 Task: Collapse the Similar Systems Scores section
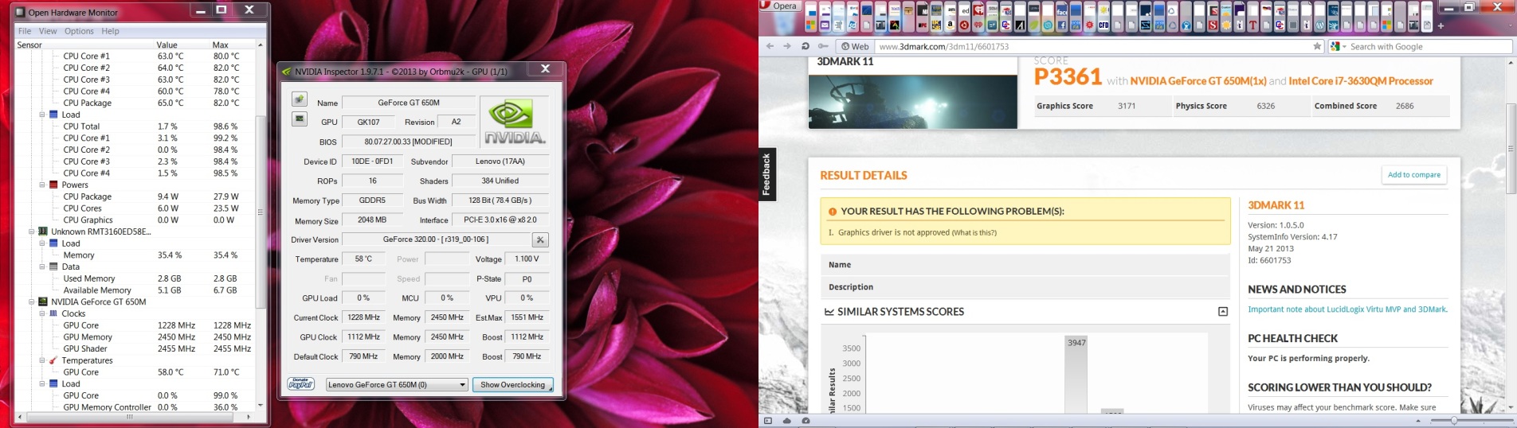tap(1223, 312)
